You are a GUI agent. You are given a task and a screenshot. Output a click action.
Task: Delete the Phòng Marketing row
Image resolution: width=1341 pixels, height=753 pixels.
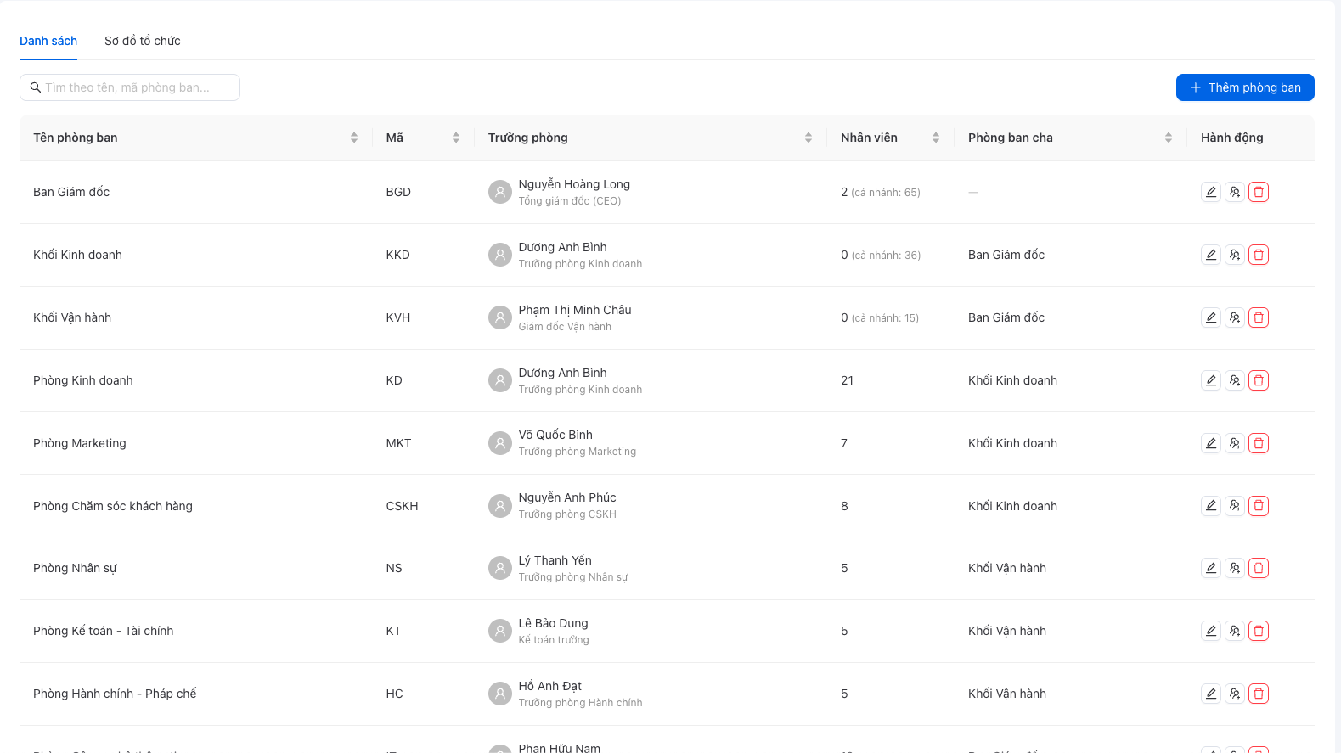[x=1259, y=443]
